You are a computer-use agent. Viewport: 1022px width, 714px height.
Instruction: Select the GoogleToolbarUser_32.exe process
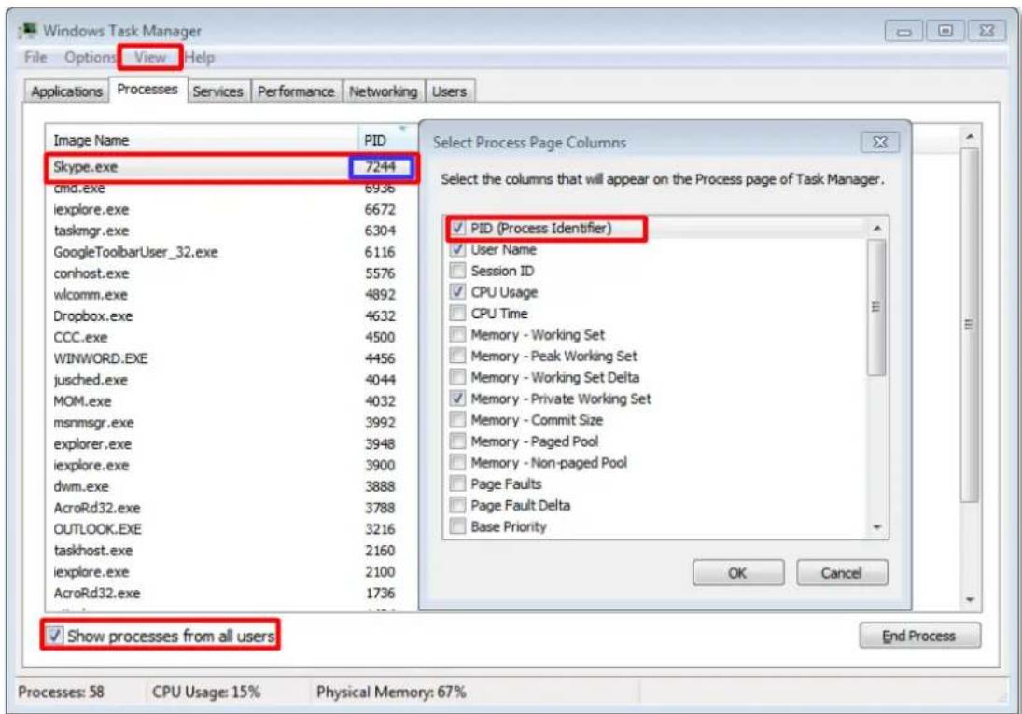[231, 252]
